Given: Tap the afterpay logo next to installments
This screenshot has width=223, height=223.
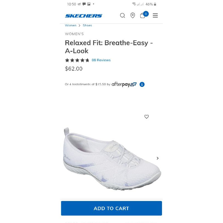Looking at the screenshot, I should [124, 84].
